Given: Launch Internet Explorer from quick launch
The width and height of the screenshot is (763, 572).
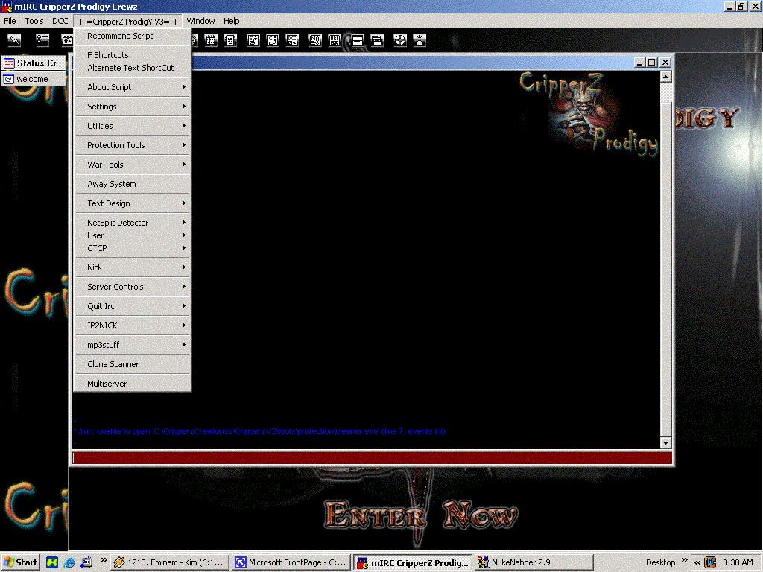Looking at the screenshot, I should pyautogui.click(x=69, y=562).
